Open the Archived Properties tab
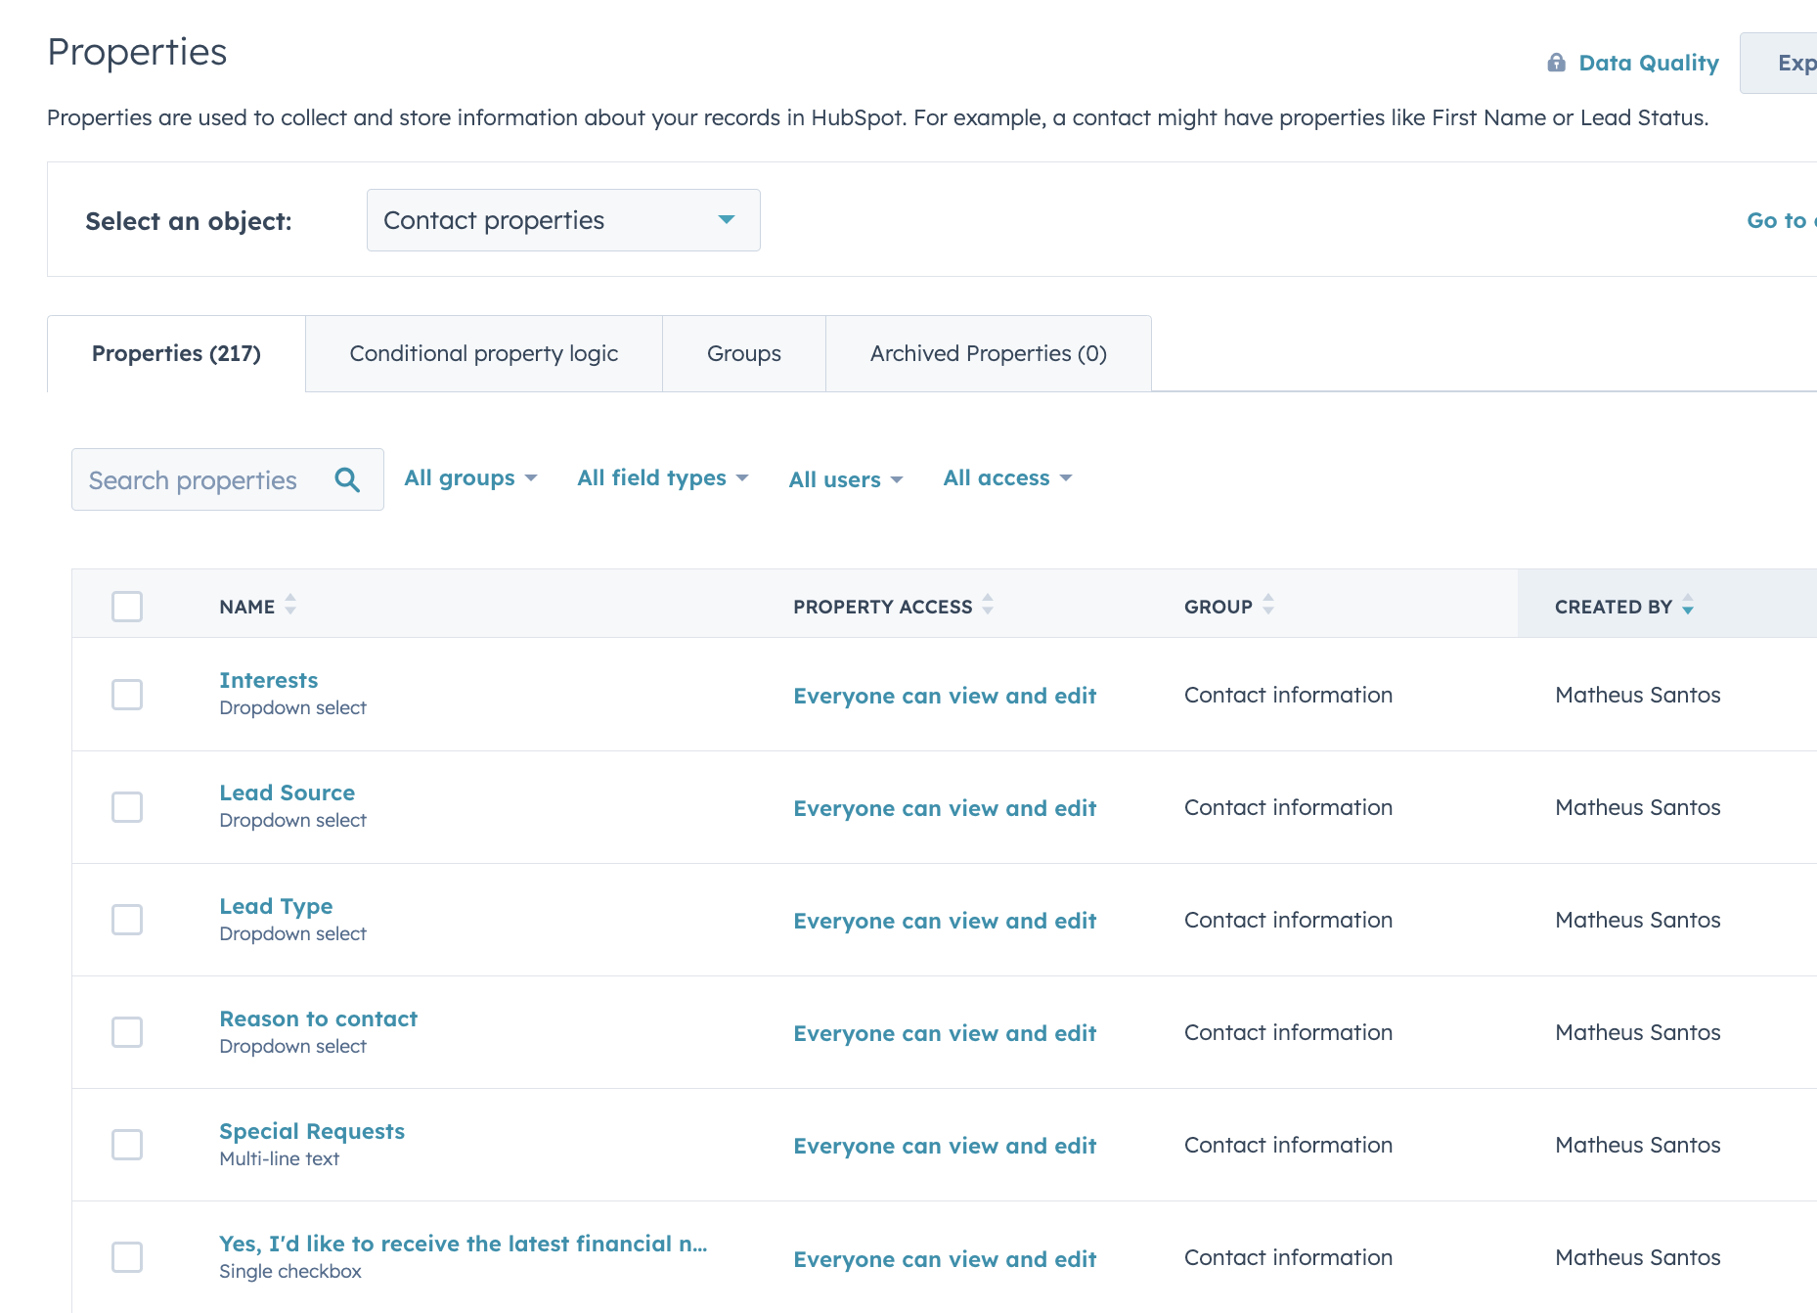Viewport: 1817px width, 1313px height. (x=988, y=353)
